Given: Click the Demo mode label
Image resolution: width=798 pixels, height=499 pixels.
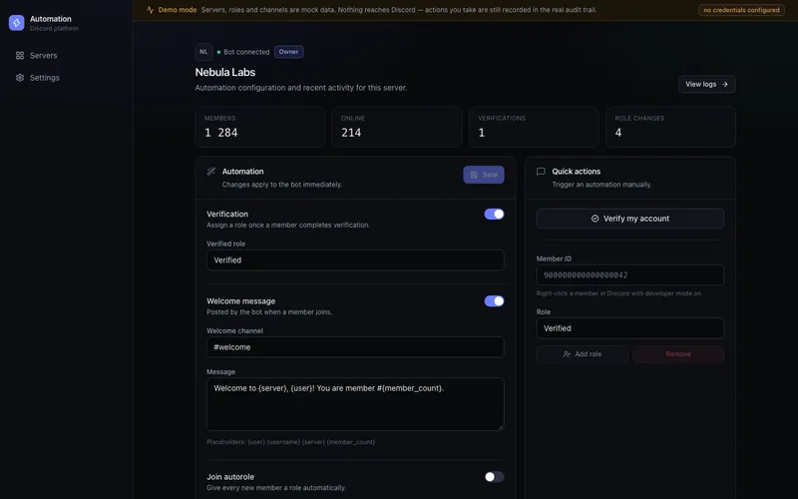Looking at the screenshot, I should click(178, 10).
